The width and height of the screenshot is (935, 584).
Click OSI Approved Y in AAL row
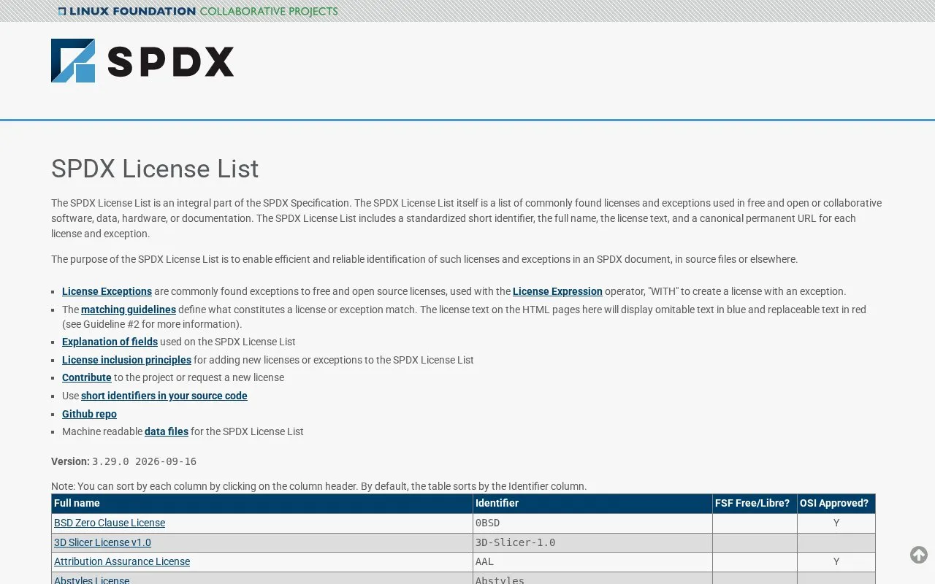point(836,561)
